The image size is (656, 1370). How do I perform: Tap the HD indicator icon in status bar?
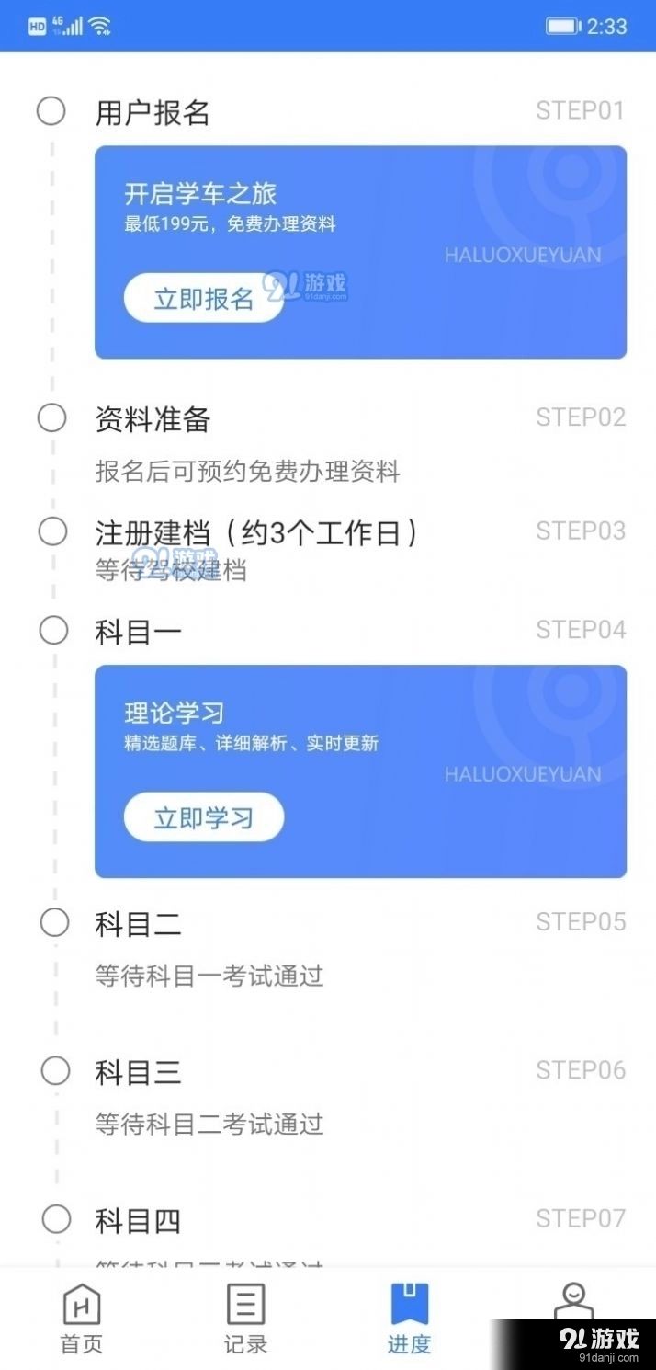(x=37, y=26)
